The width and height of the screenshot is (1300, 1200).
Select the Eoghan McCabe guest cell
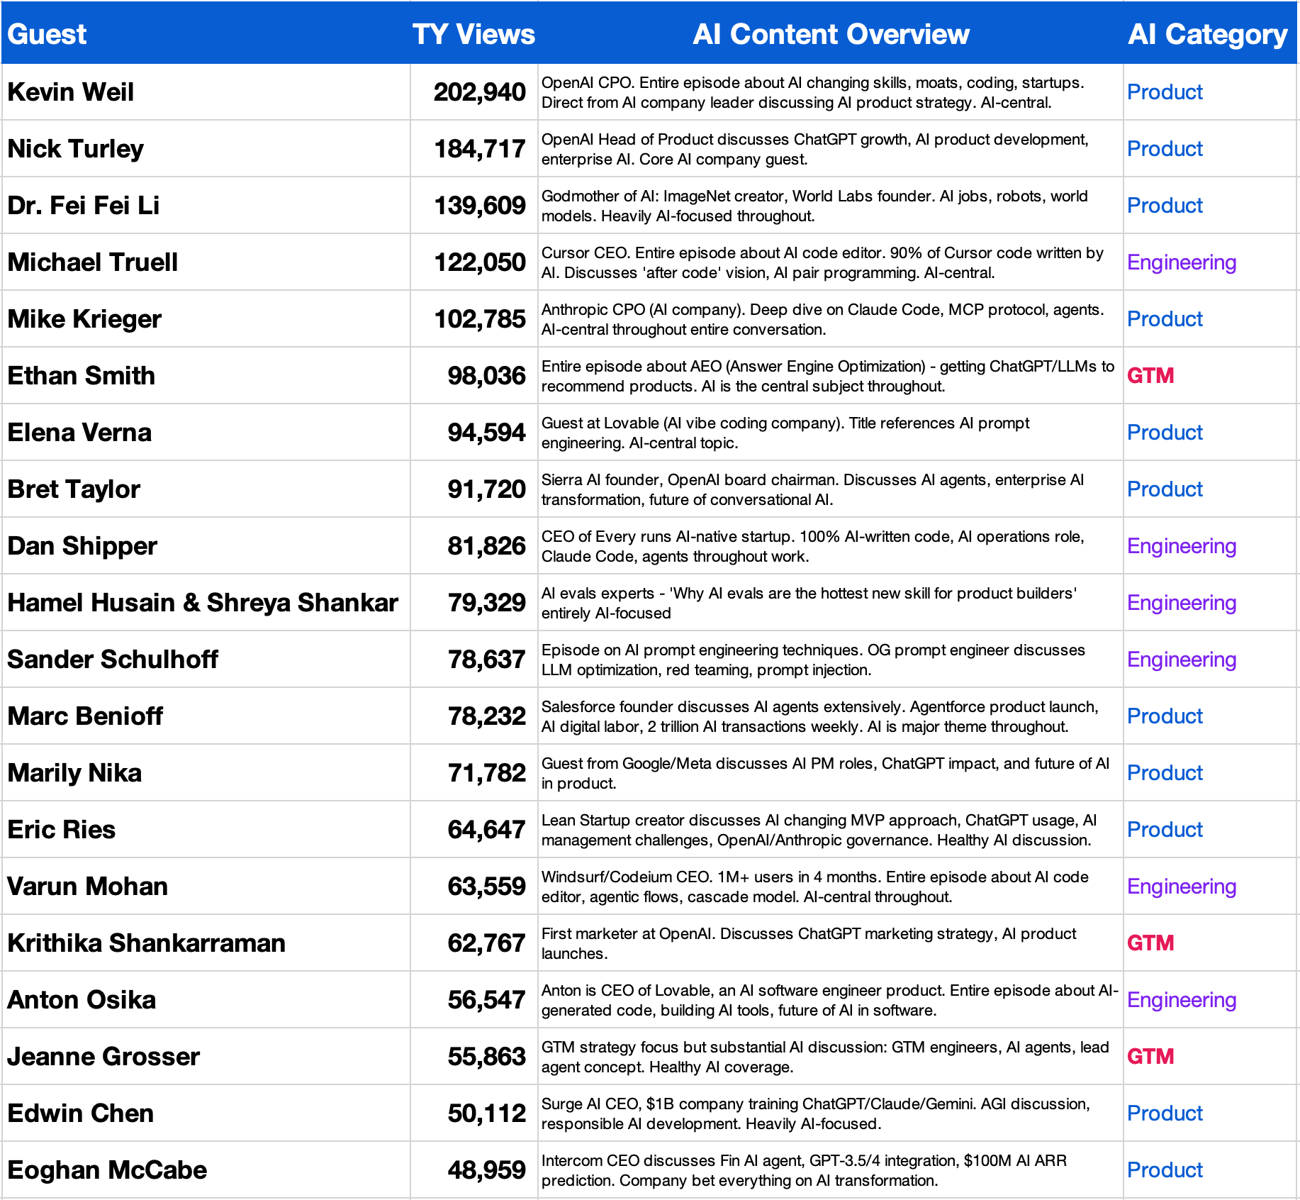pyautogui.click(x=206, y=1170)
